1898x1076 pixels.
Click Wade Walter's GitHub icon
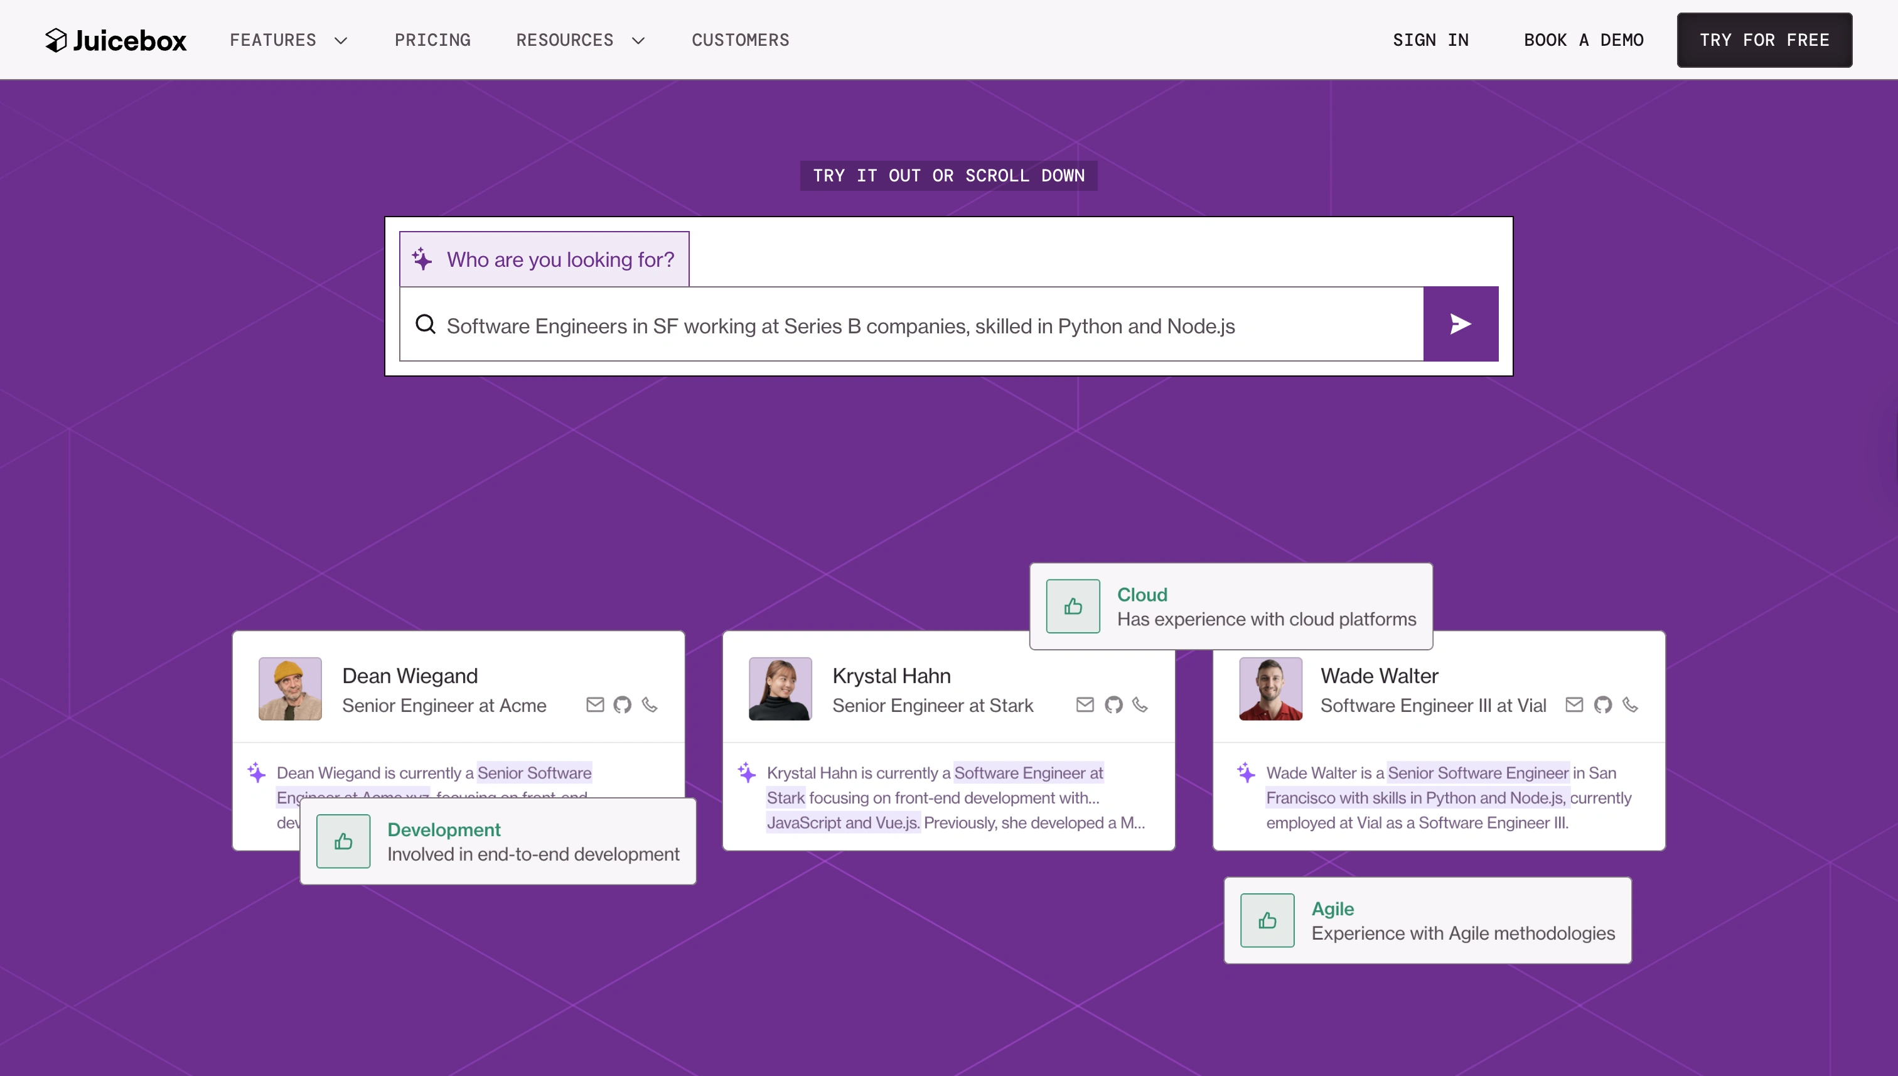(1602, 704)
